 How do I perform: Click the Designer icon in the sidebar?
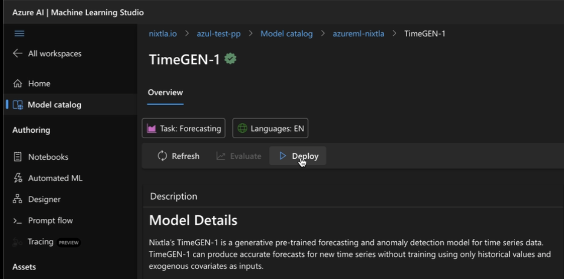coord(19,199)
